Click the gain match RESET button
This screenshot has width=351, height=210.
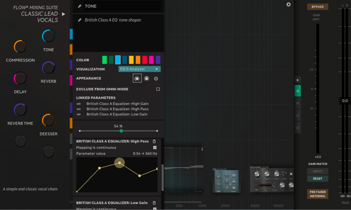click(x=318, y=179)
